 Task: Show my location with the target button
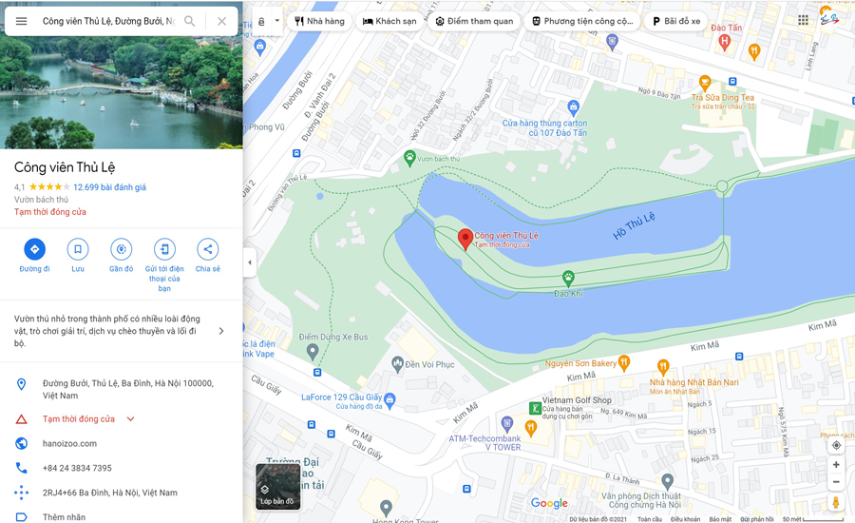point(836,445)
